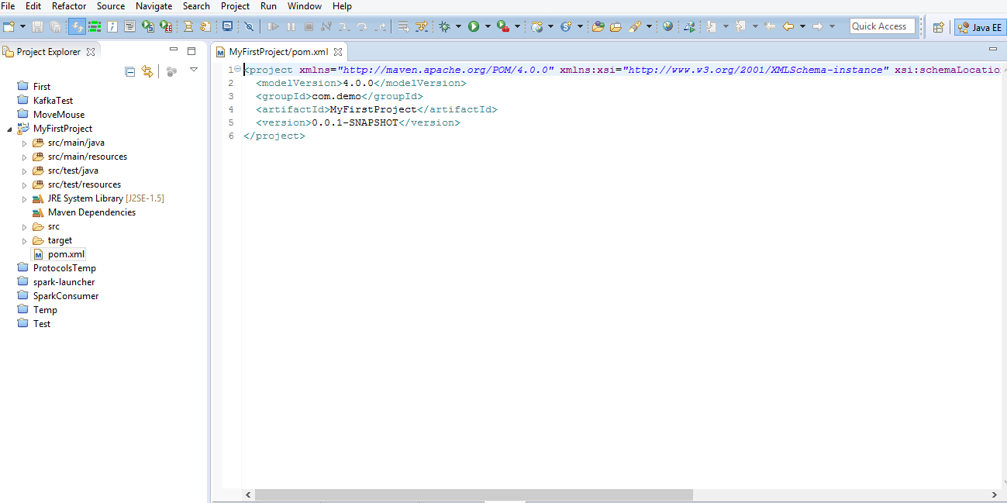Collapse All projects in Project Explorer

point(129,71)
